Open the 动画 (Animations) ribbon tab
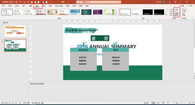 (50, 6)
